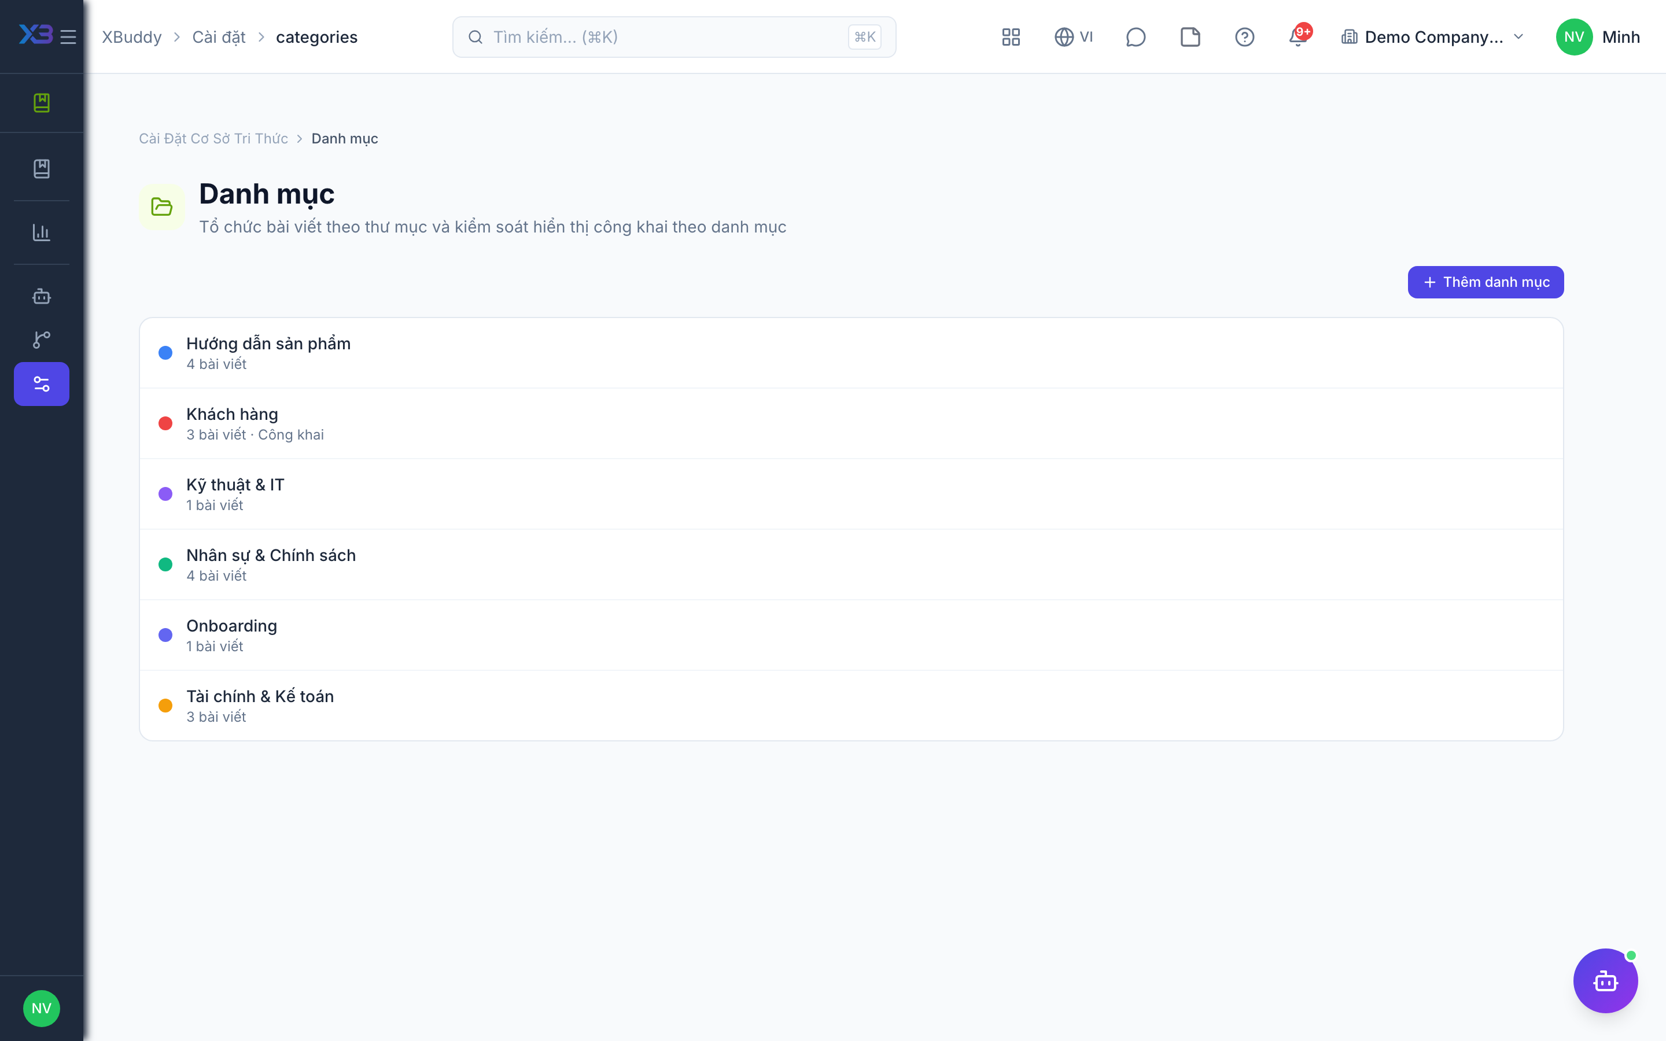The width and height of the screenshot is (1666, 1041).
Task: Open the chat bubble icon
Action: pyautogui.click(x=1135, y=36)
